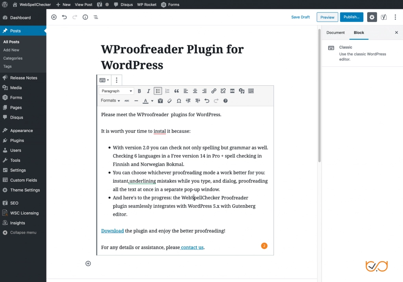Click the Gutenberg undo icon in top toolbar
The height and width of the screenshot is (282, 403).
(64, 17)
